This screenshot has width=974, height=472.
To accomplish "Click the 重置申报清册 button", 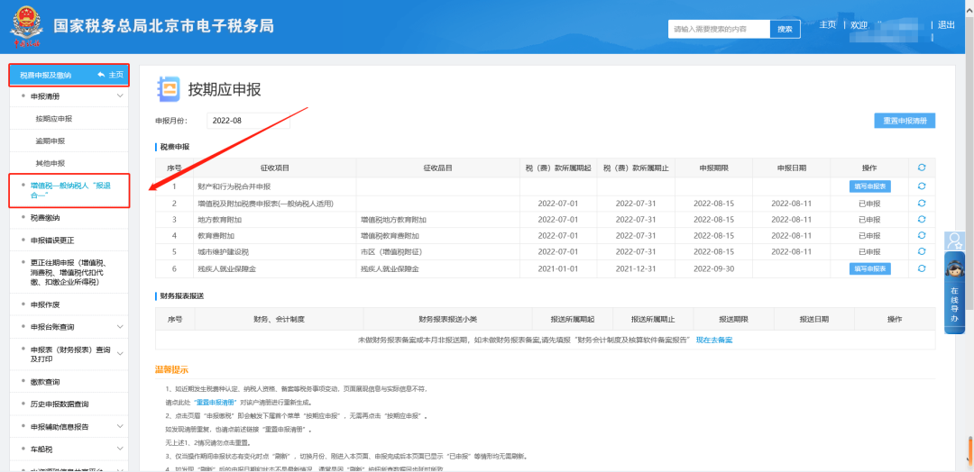I will [904, 121].
